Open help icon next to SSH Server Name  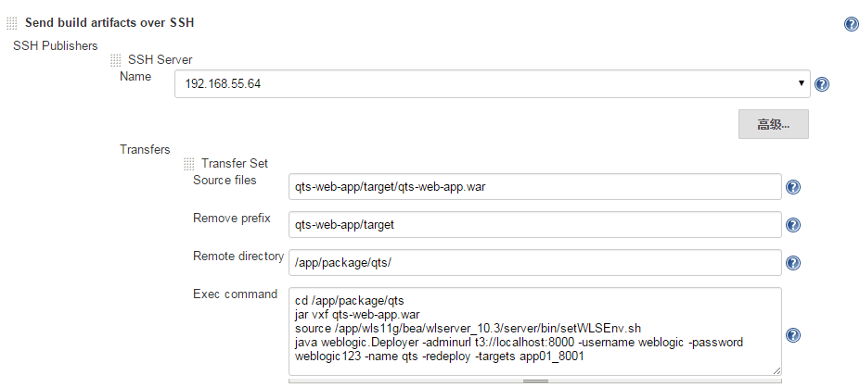pos(822,84)
